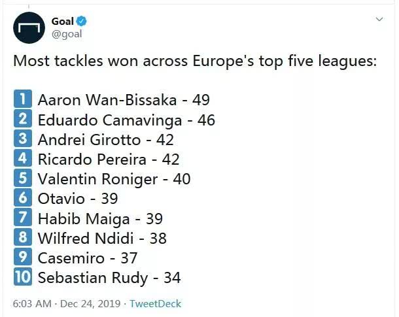The height and width of the screenshot is (317, 399).
Task: Click the Sebastian Rudy - 34 line
Action: tap(109, 278)
